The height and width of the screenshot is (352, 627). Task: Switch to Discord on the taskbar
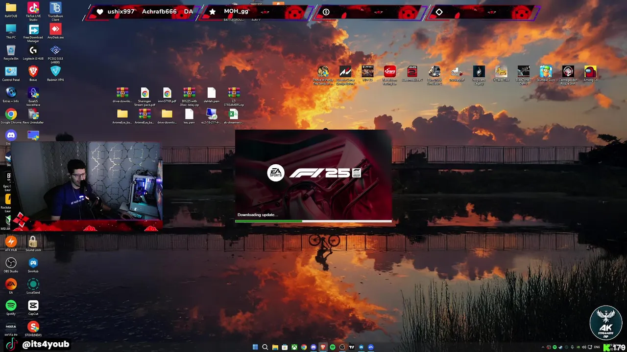[313, 347]
